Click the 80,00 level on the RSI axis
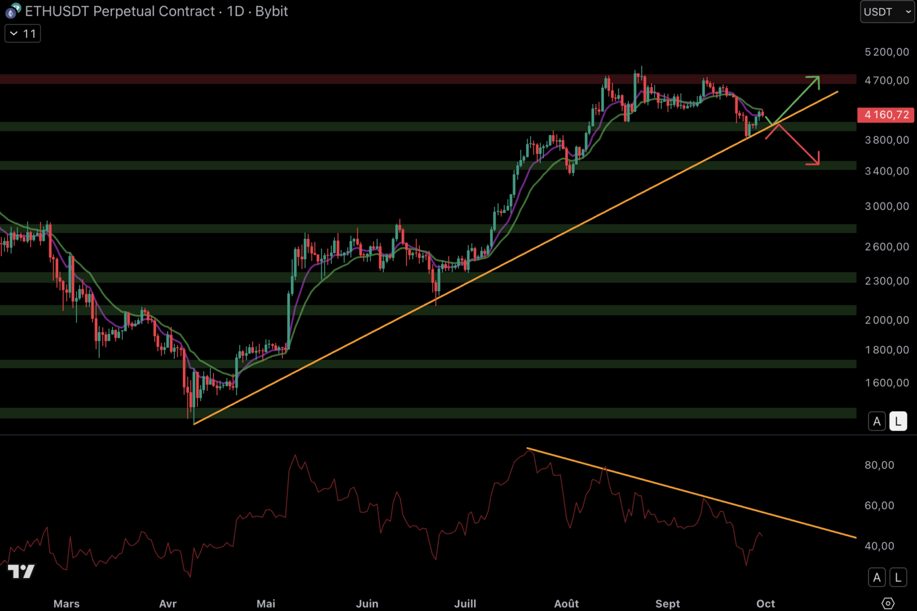This screenshot has height=611, width=917. pos(879,465)
